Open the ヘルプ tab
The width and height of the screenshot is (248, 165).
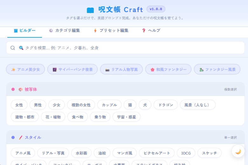coord(151,31)
